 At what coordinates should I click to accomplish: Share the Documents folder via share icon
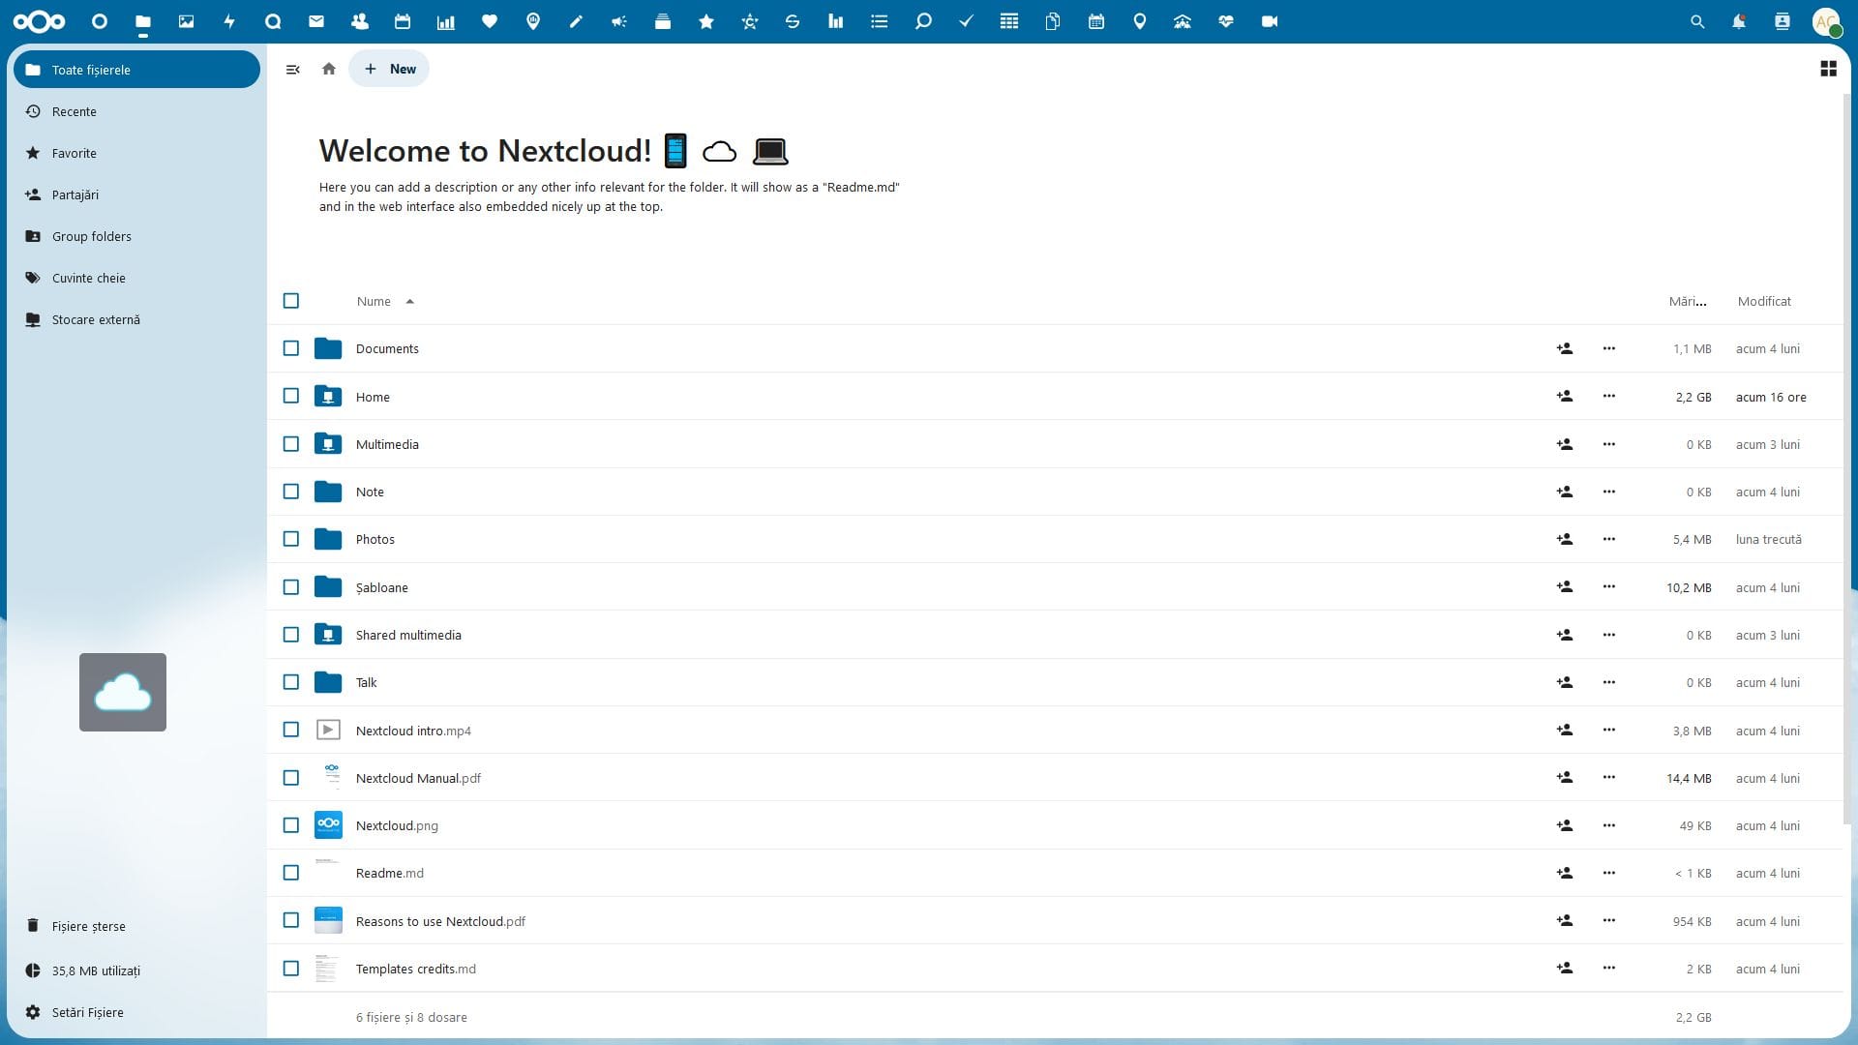pyautogui.click(x=1564, y=348)
